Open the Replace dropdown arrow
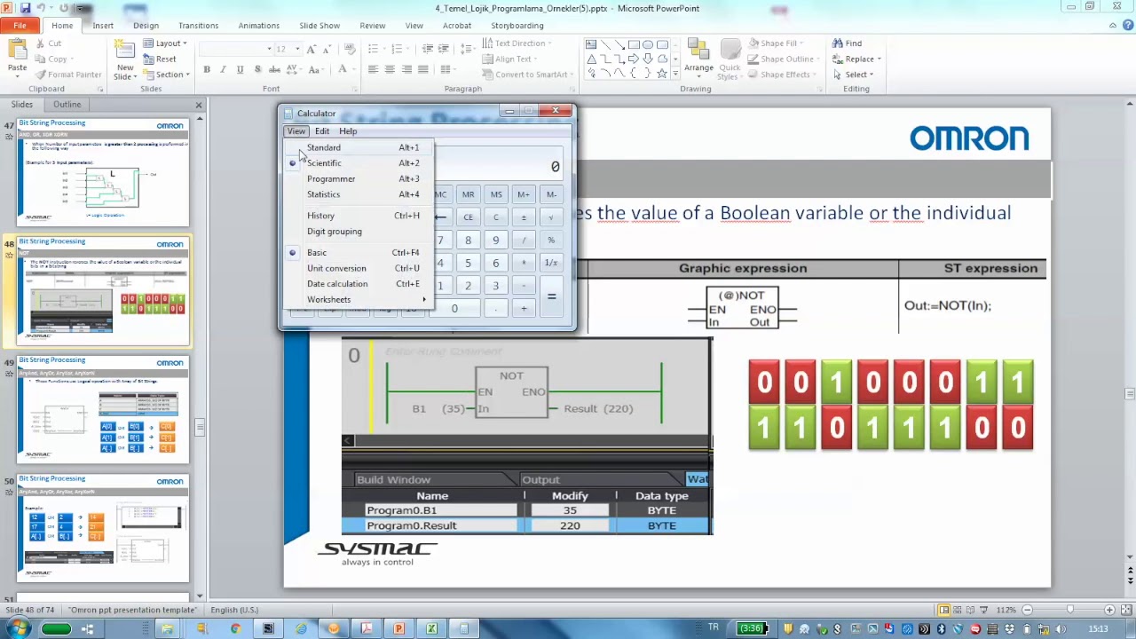This screenshot has height=639, width=1136. 880,59
